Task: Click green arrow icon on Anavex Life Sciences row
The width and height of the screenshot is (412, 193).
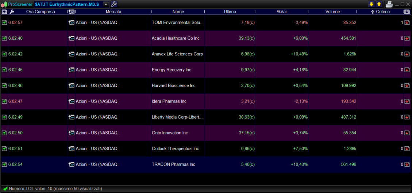Action: (x=4, y=54)
